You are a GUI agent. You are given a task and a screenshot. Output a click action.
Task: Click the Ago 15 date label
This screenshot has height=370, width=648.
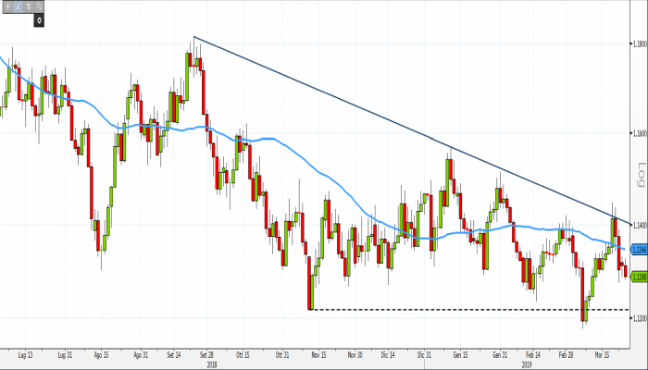pos(101,355)
